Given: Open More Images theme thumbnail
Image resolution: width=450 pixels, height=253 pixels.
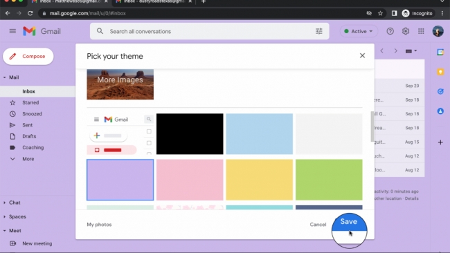Looking at the screenshot, I should point(120,84).
